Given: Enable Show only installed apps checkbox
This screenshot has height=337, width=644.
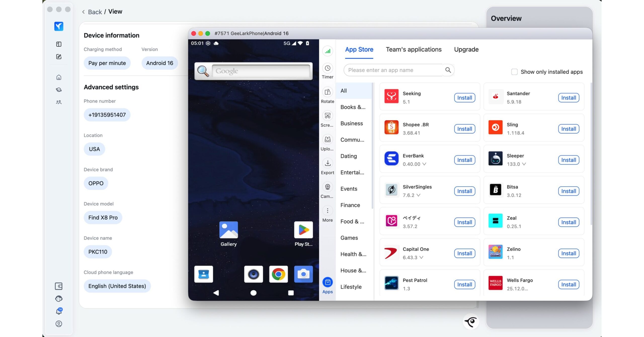Looking at the screenshot, I should 514,72.
